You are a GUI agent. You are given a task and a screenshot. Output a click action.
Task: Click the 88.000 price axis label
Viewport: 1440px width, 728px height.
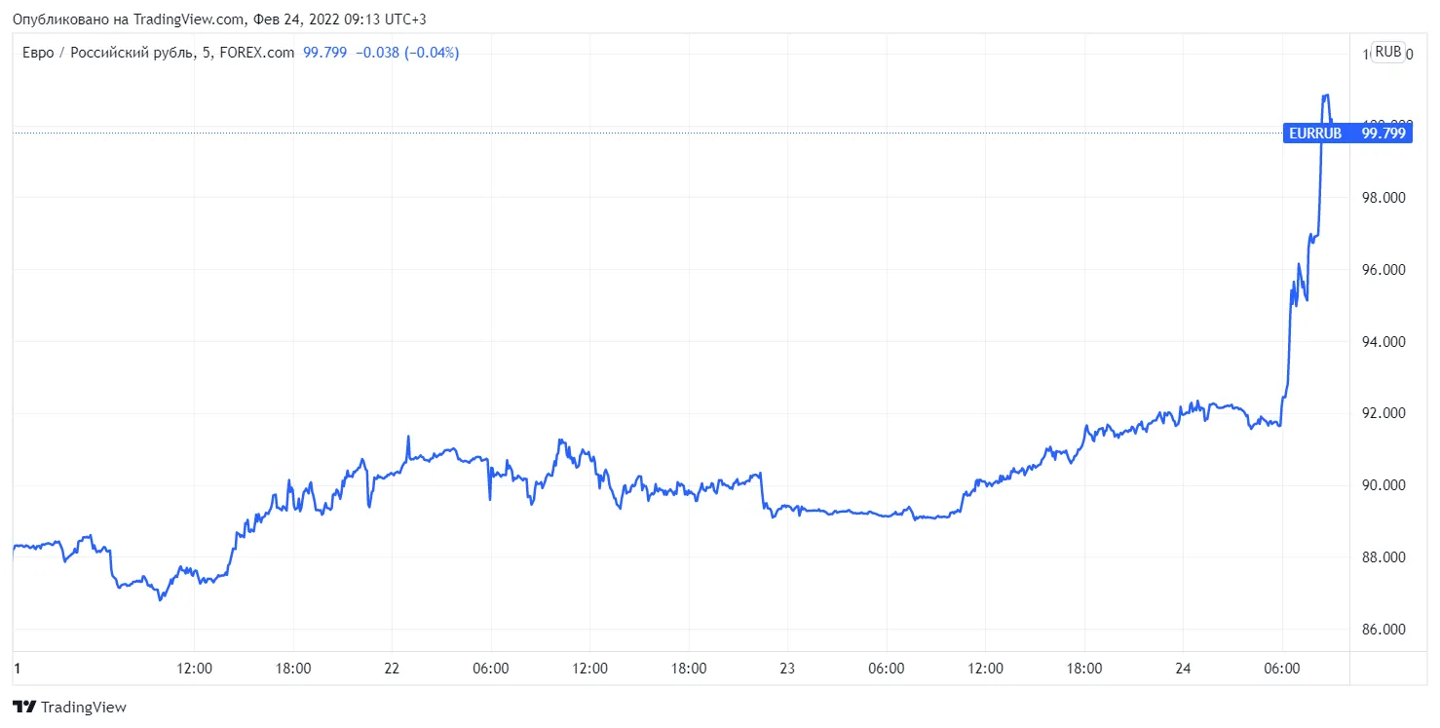(x=1383, y=557)
